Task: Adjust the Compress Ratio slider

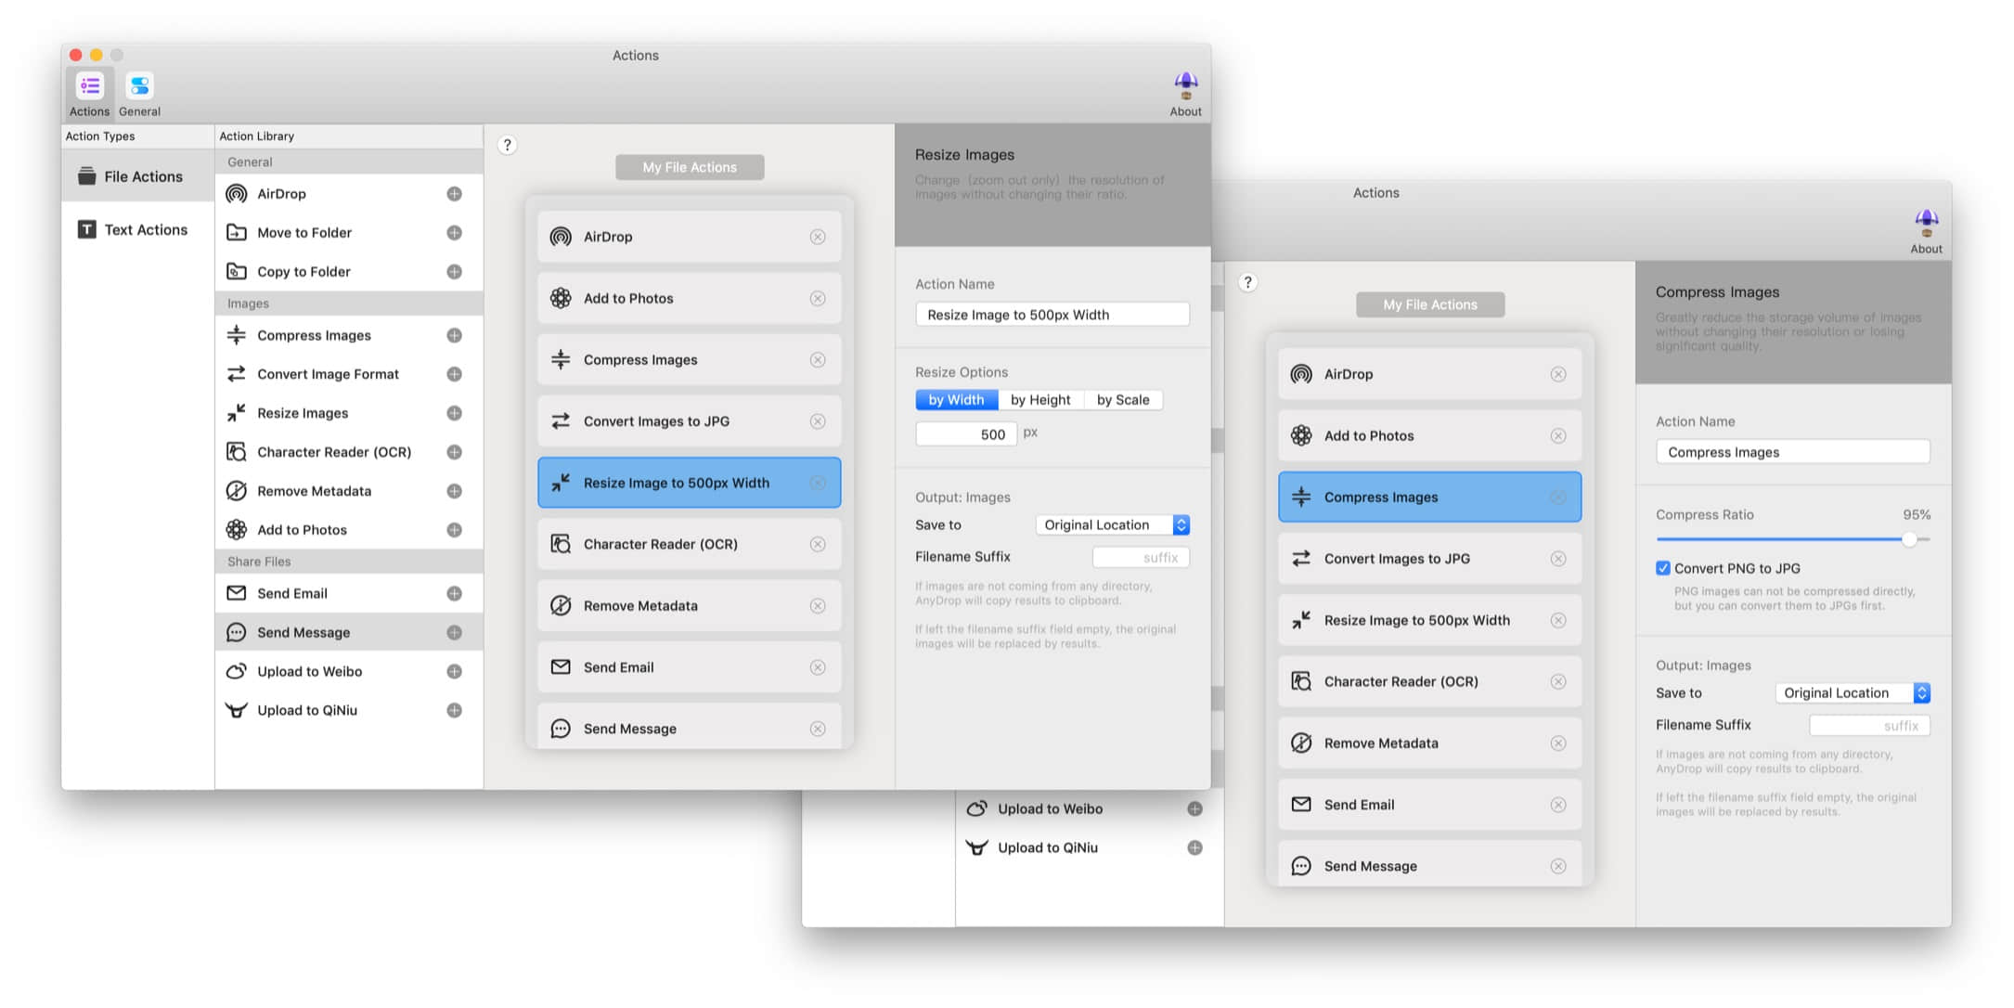Action: pyautogui.click(x=1909, y=539)
